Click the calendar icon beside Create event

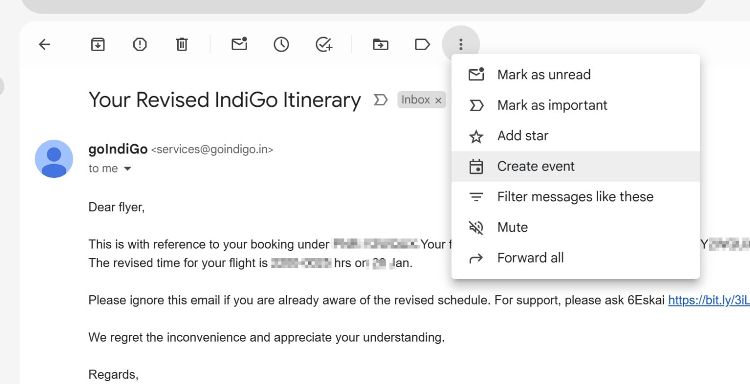pyautogui.click(x=476, y=167)
